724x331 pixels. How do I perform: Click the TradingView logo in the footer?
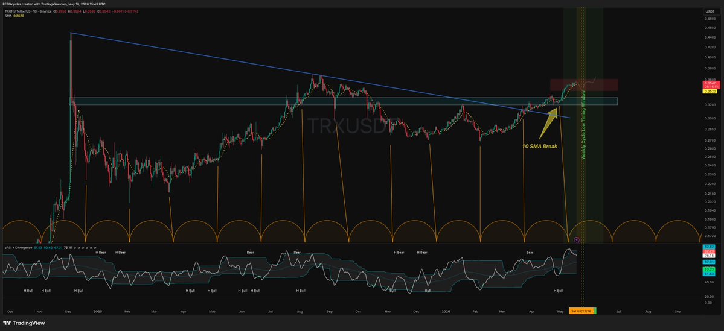(24, 323)
